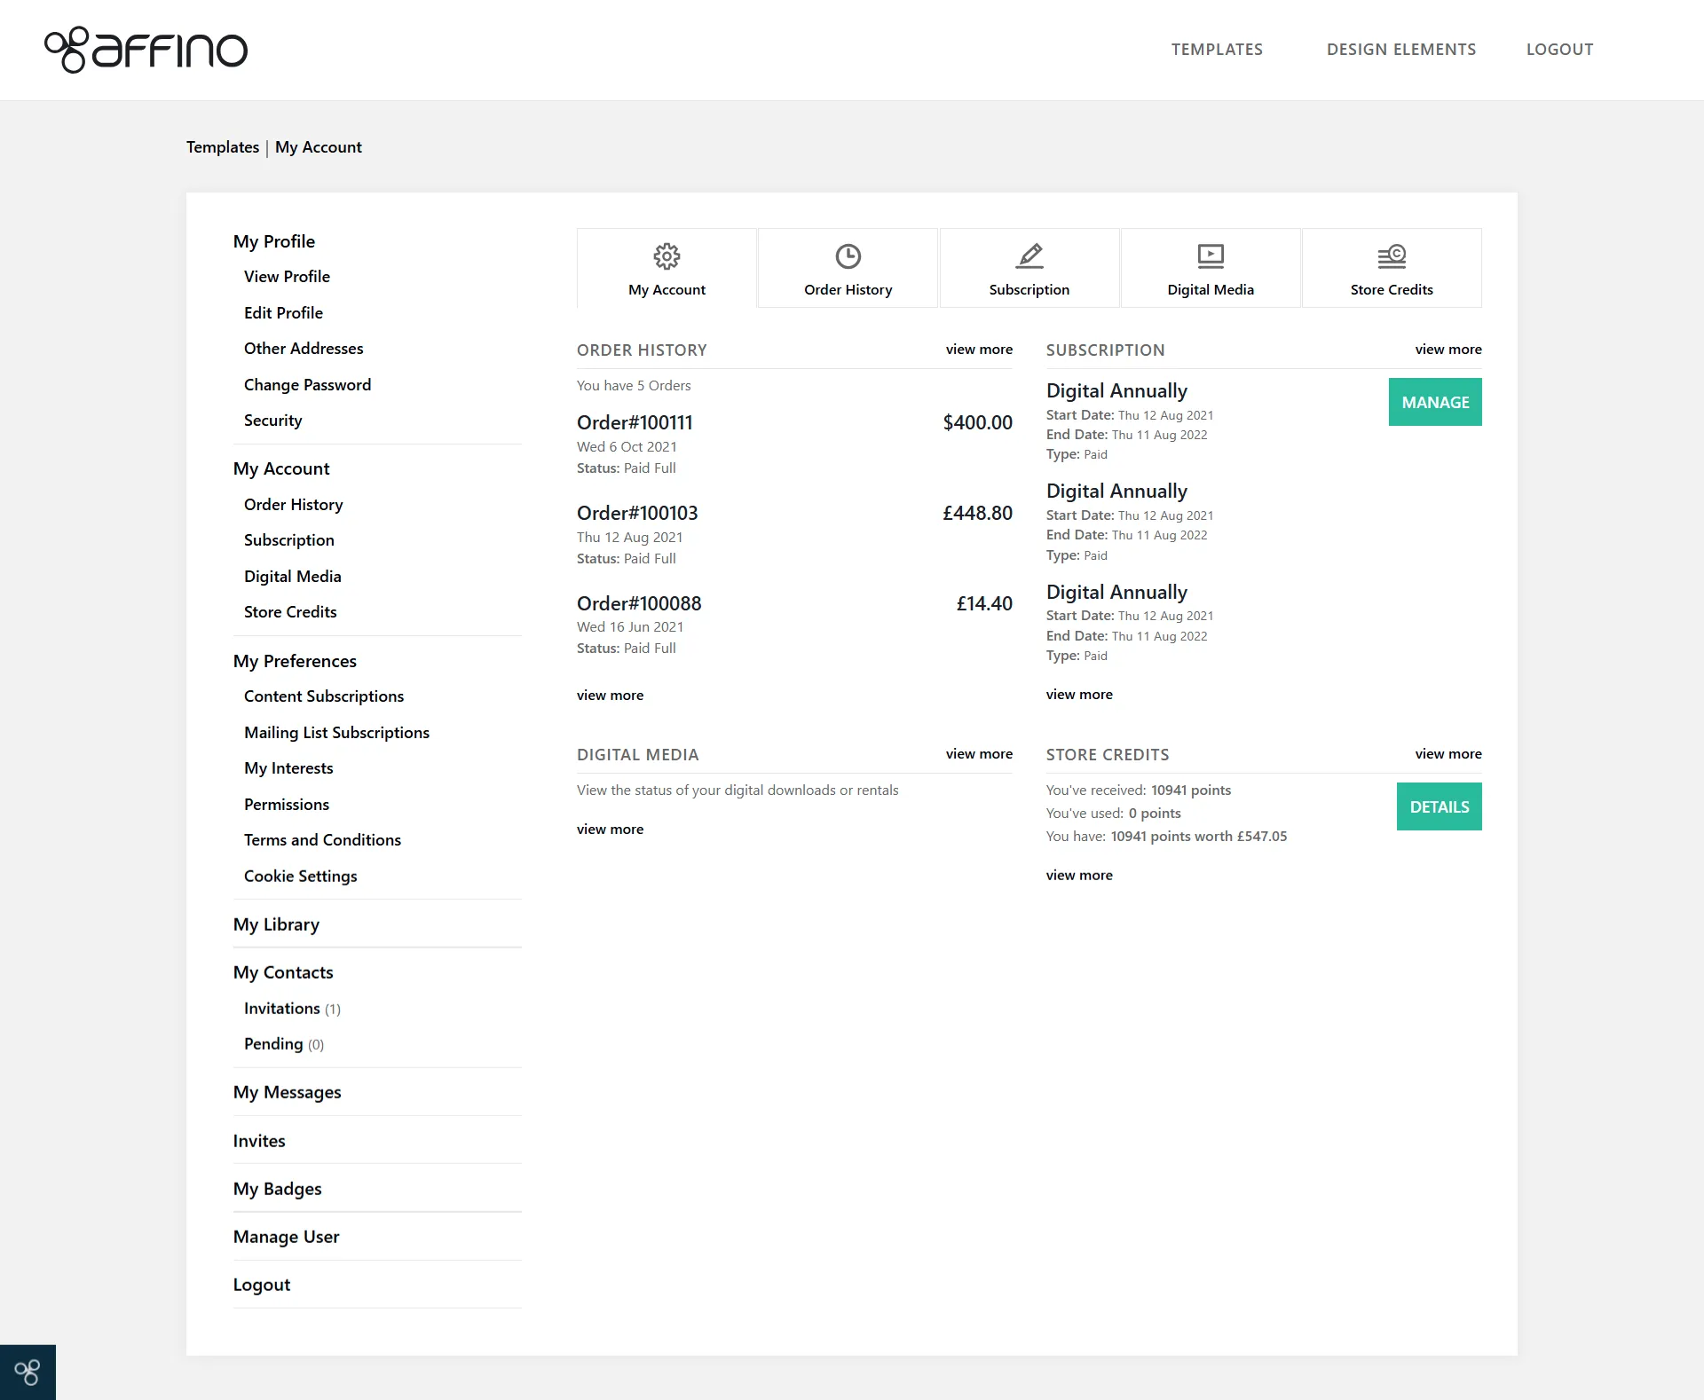The width and height of the screenshot is (1704, 1400).
Task: Click view more beside STORE CREDITS heading
Action: pyautogui.click(x=1448, y=753)
